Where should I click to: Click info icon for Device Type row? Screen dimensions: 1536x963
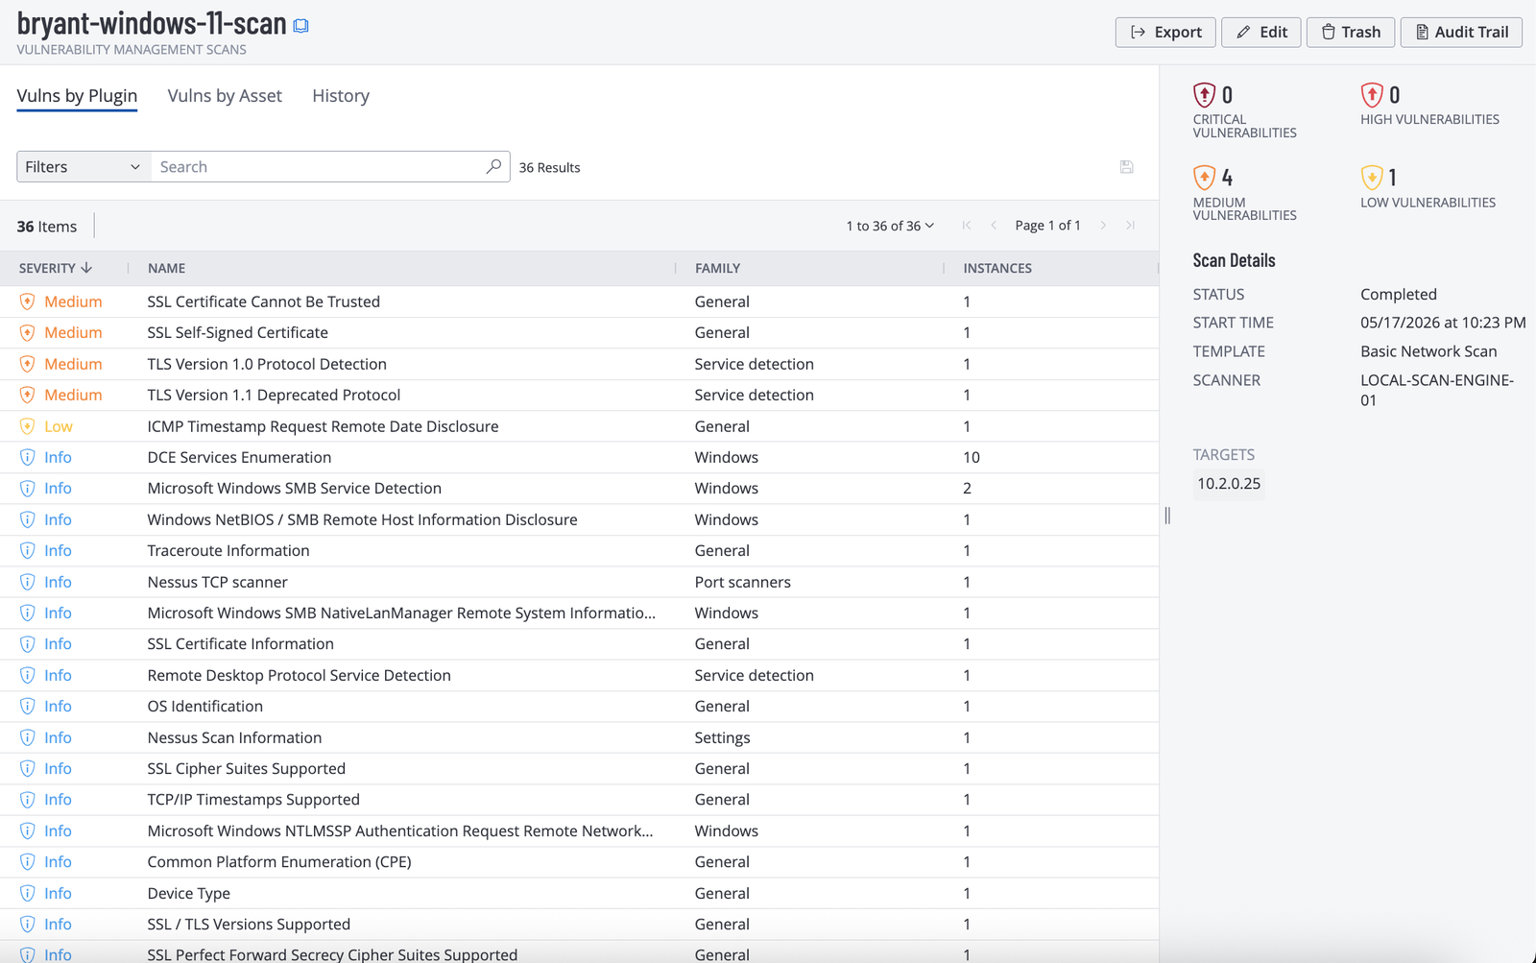tap(27, 893)
